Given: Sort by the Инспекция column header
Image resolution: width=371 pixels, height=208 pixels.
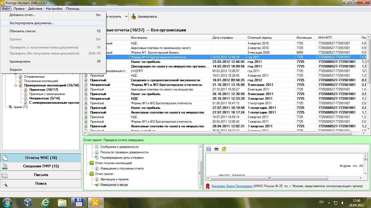Looking at the screenshot, I should (306, 38).
